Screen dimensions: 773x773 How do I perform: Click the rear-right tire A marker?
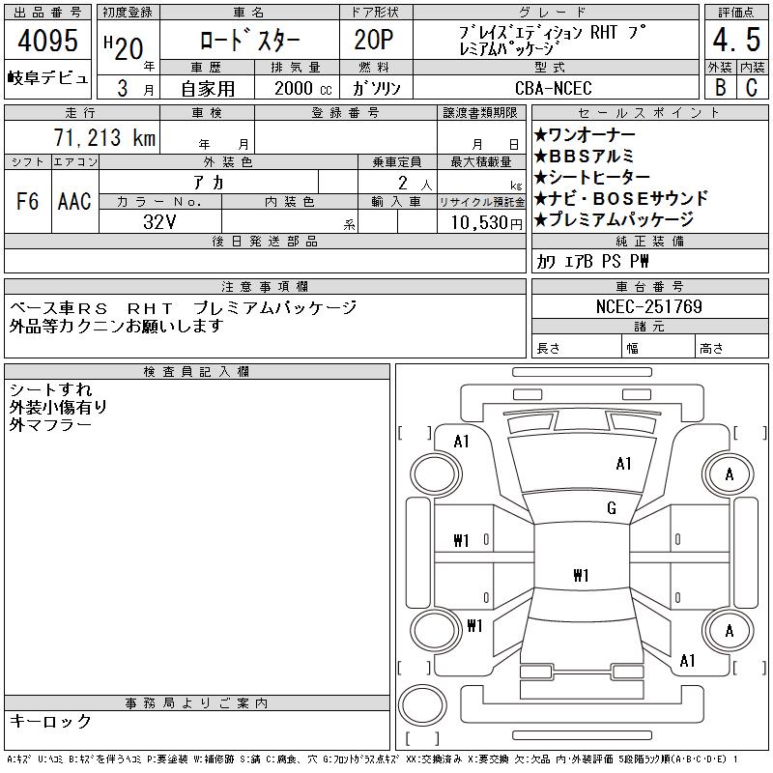click(729, 630)
